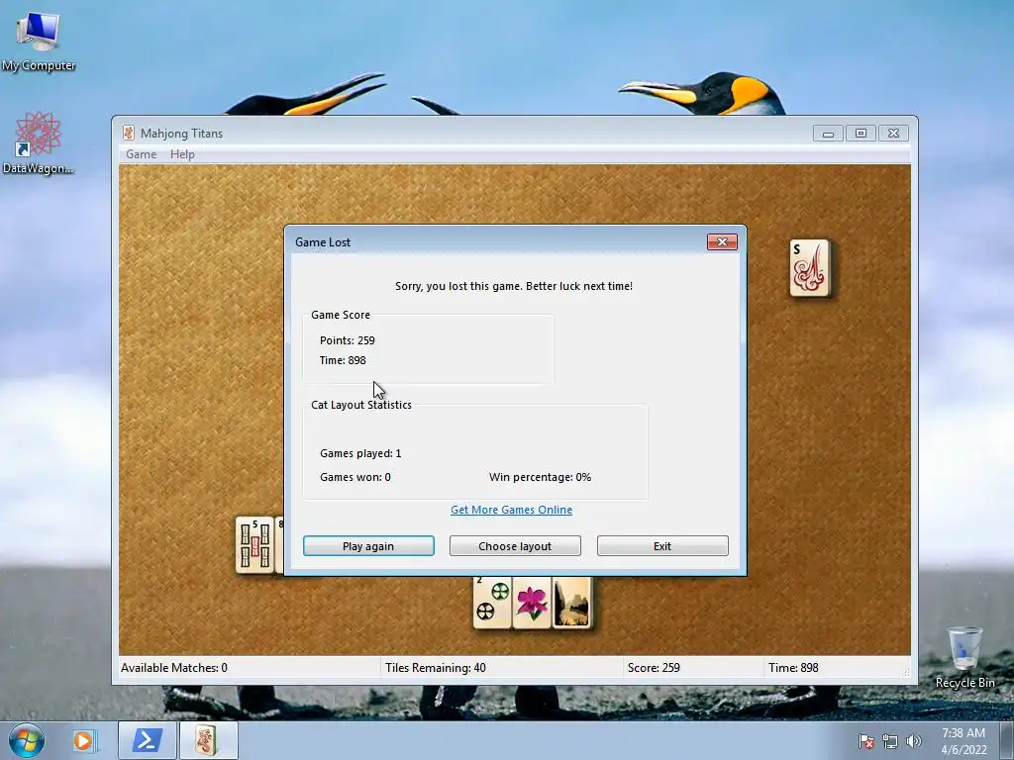This screenshot has width=1014, height=760.
Task: Open the Game menu
Action: click(x=141, y=154)
